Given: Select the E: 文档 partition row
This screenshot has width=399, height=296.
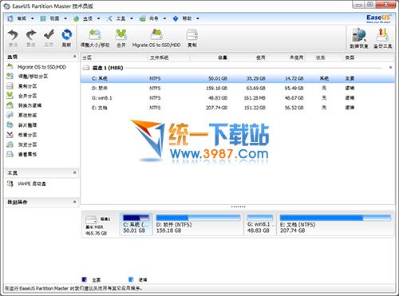Looking at the screenshot, I should (238, 108).
